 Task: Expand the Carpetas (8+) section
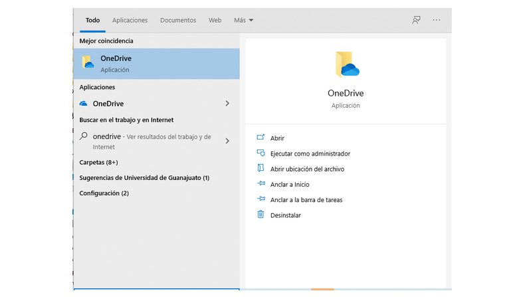(x=98, y=162)
